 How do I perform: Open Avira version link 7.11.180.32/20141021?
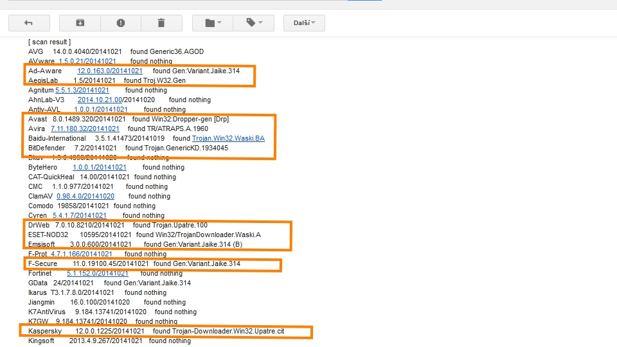pos(85,129)
